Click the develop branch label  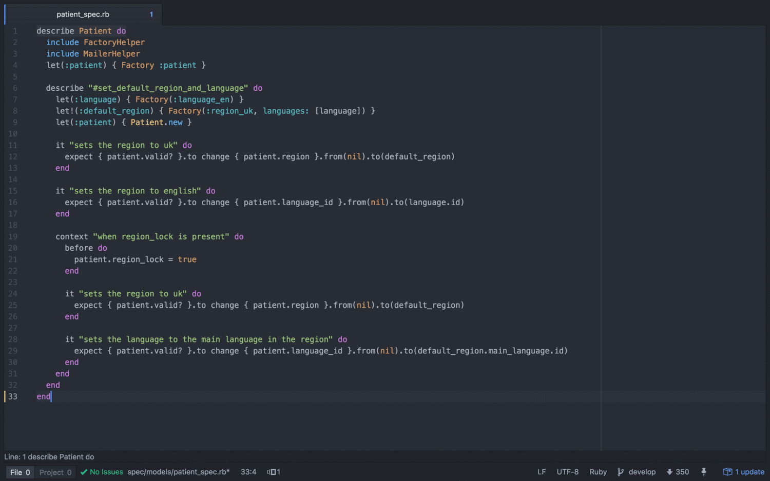642,472
